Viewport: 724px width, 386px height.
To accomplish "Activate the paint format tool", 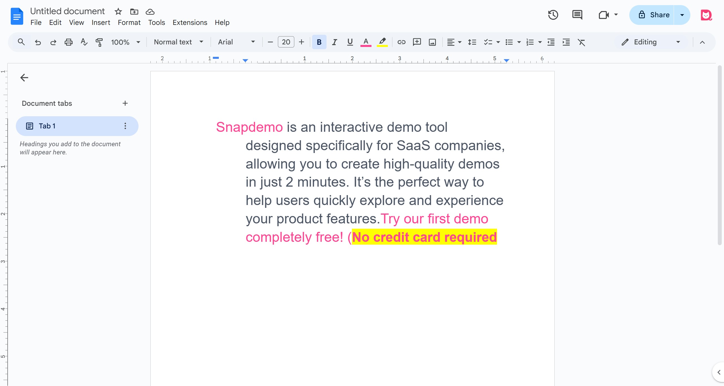I will 99,42.
